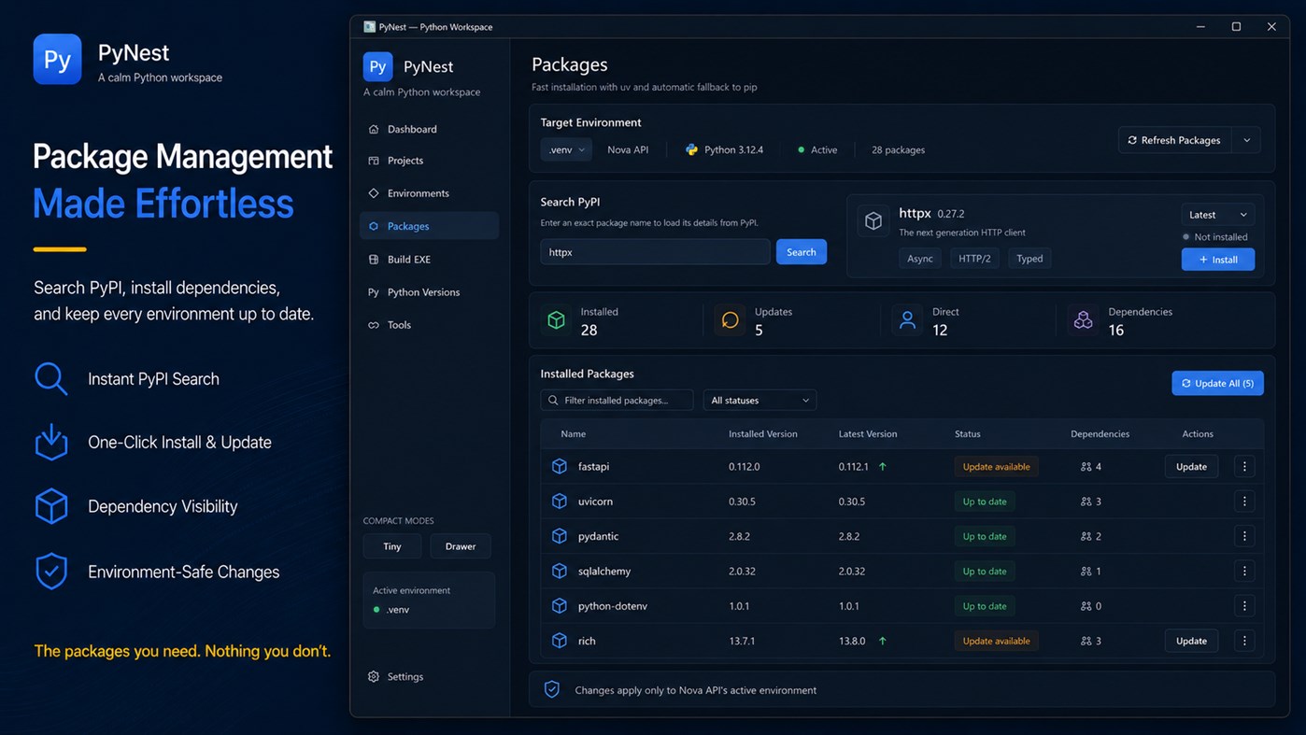Screen dimensions: 1306x735
Task: Click the python-dotenv package name
Action: point(613,606)
